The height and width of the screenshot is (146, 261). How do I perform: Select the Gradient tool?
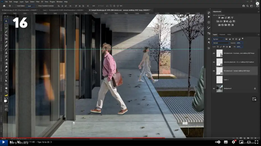tap(6, 63)
